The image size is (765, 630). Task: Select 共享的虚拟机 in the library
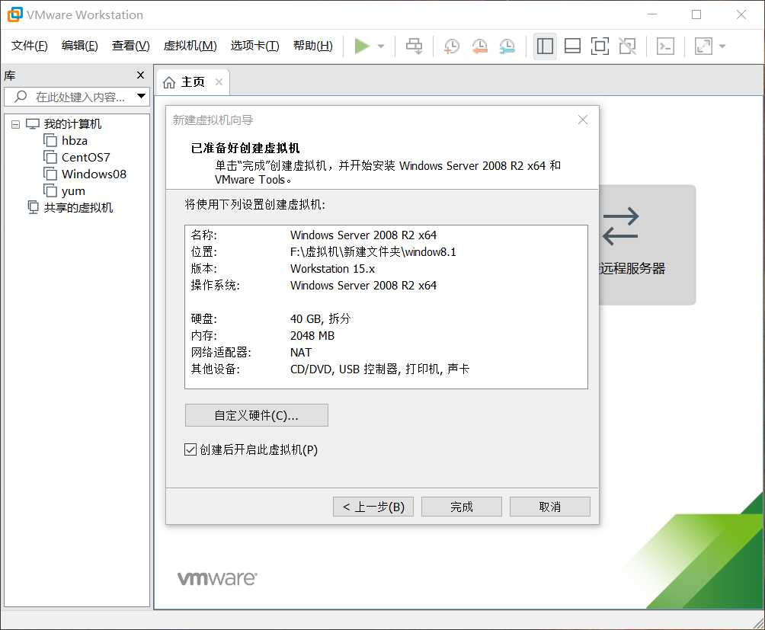click(78, 208)
